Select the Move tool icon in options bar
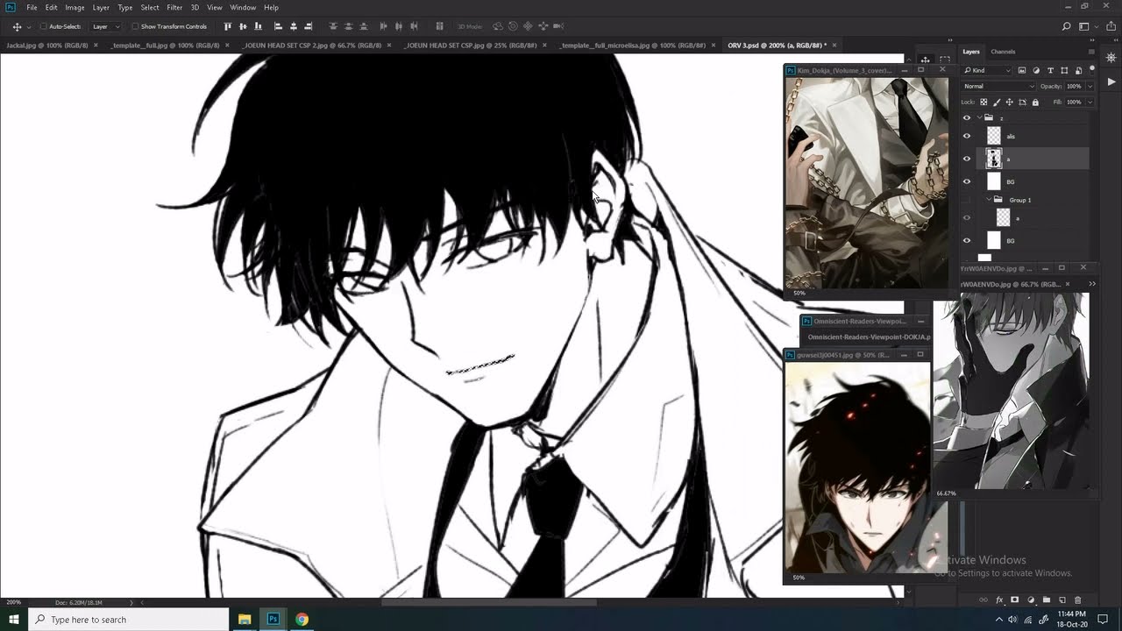 pyautogui.click(x=17, y=26)
